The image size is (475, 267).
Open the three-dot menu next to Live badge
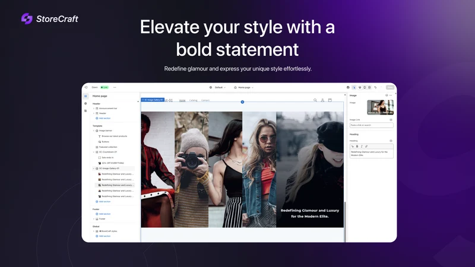tap(115, 87)
